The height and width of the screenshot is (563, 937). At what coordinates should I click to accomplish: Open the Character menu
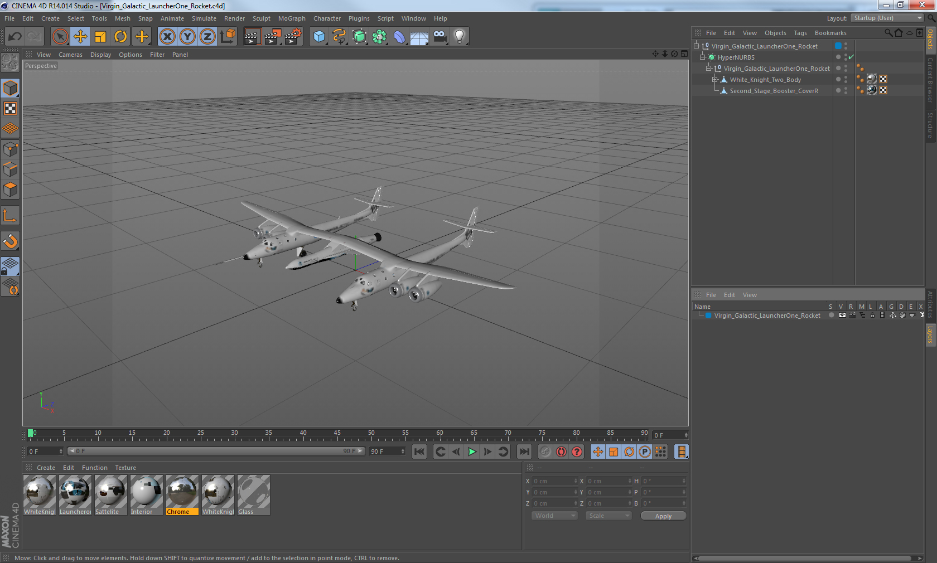click(x=327, y=18)
